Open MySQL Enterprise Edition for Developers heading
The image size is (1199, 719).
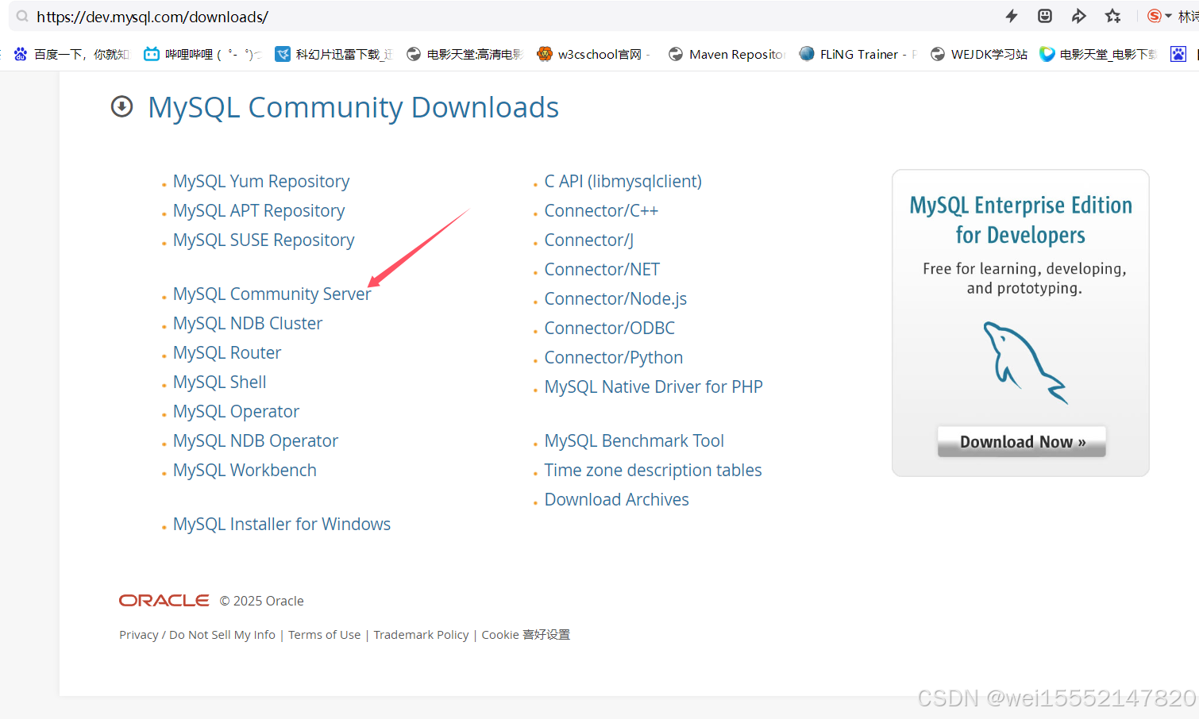1020,220
